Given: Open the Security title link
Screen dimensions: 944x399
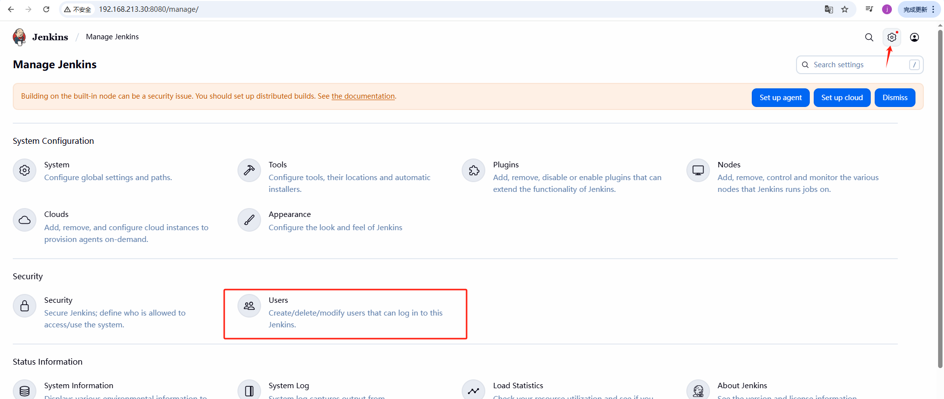Looking at the screenshot, I should point(58,300).
